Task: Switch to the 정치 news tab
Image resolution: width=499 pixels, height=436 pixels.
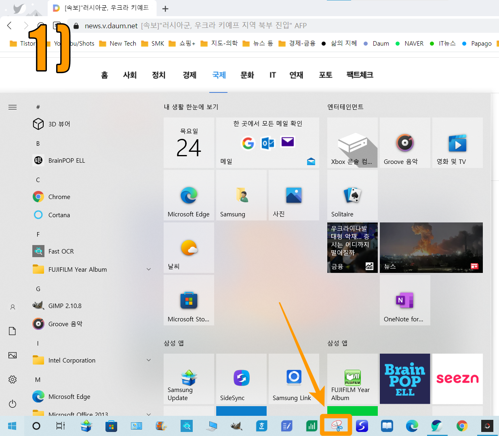Action: click(x=159, y=75)
